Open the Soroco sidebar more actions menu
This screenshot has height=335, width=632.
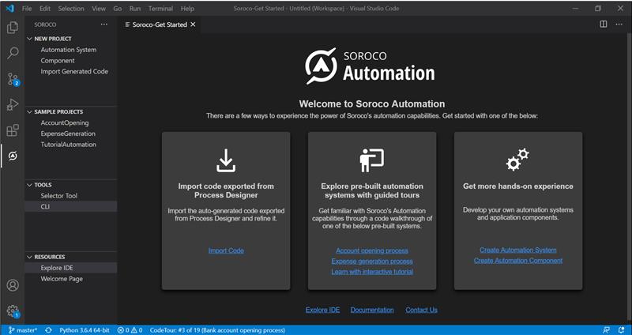point(104,24)
